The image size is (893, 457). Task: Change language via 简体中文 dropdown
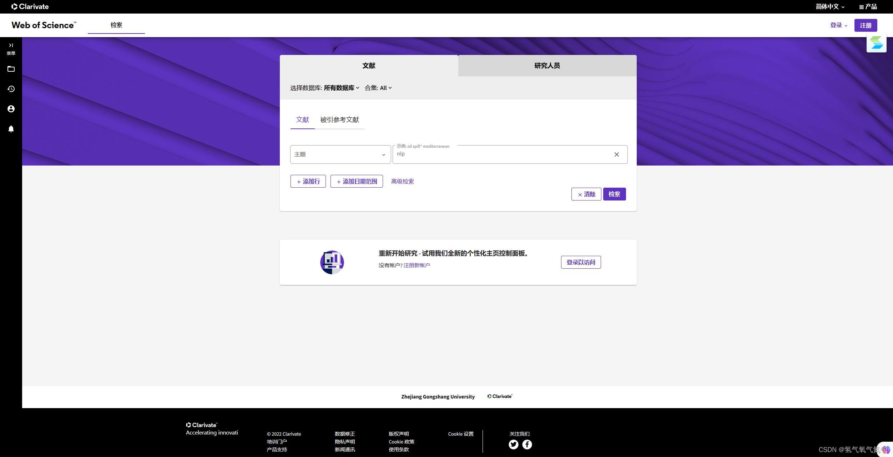[x=830, y=7]
